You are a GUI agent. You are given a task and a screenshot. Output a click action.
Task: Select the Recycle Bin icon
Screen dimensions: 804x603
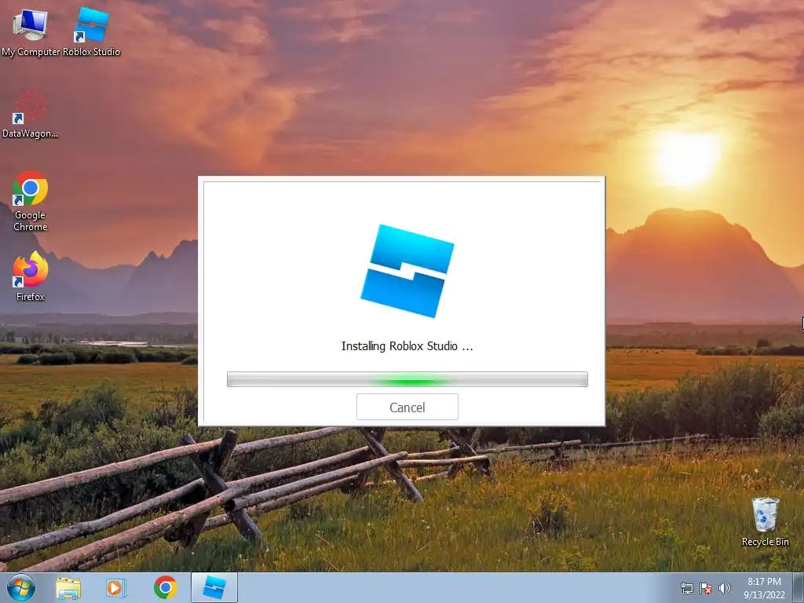pyautogui.click(x=765, y=522)
